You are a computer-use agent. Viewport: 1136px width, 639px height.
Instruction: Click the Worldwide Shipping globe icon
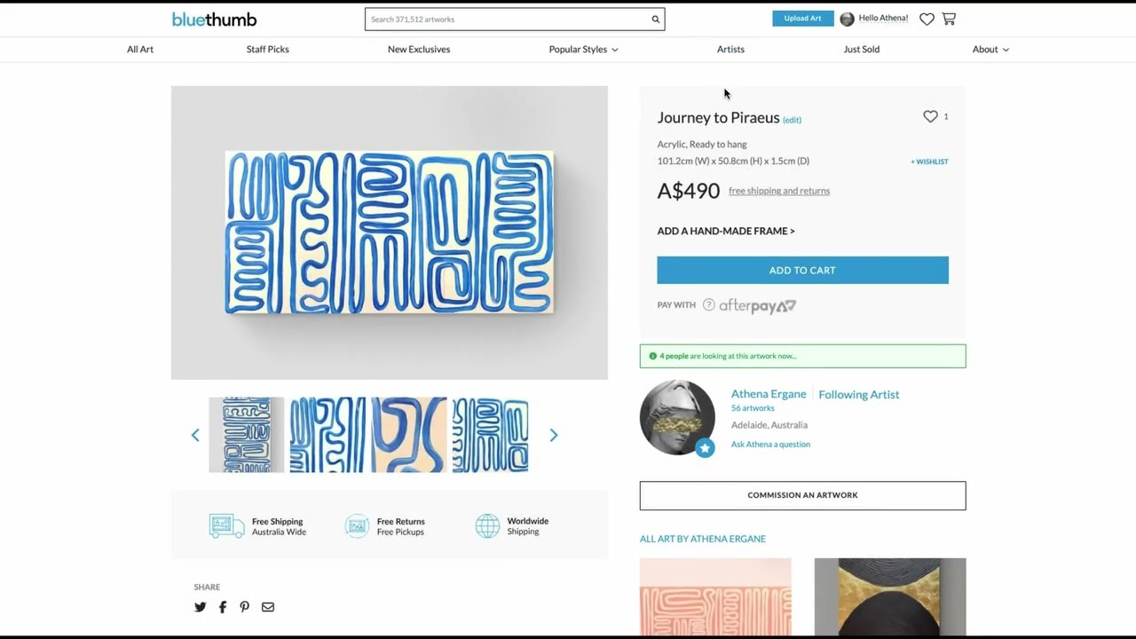click(x=487, y=525)
